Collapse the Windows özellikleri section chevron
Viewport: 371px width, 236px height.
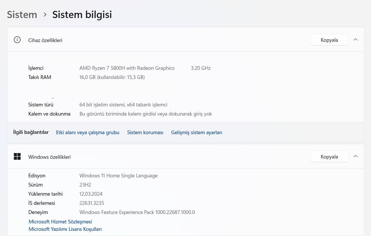(356, 156)
